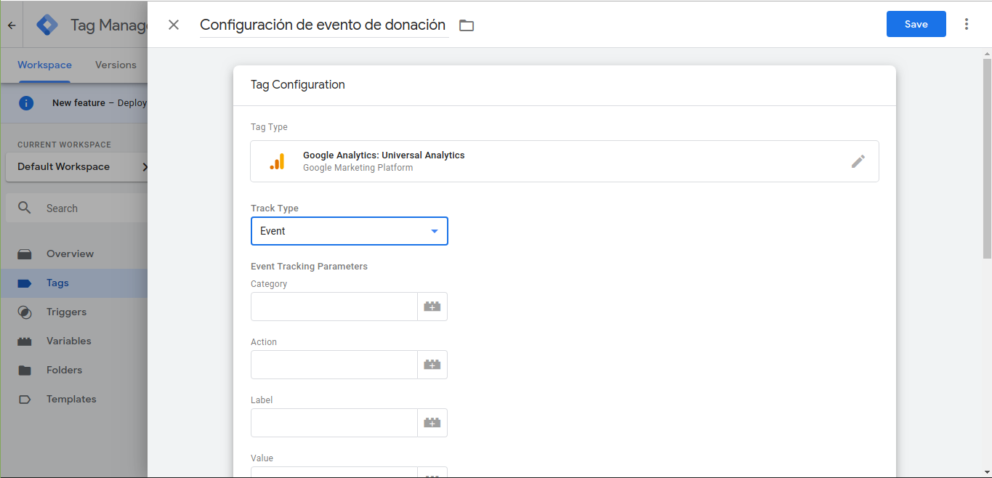
Task: Edit the tag name field
Action: pos(323,25)
